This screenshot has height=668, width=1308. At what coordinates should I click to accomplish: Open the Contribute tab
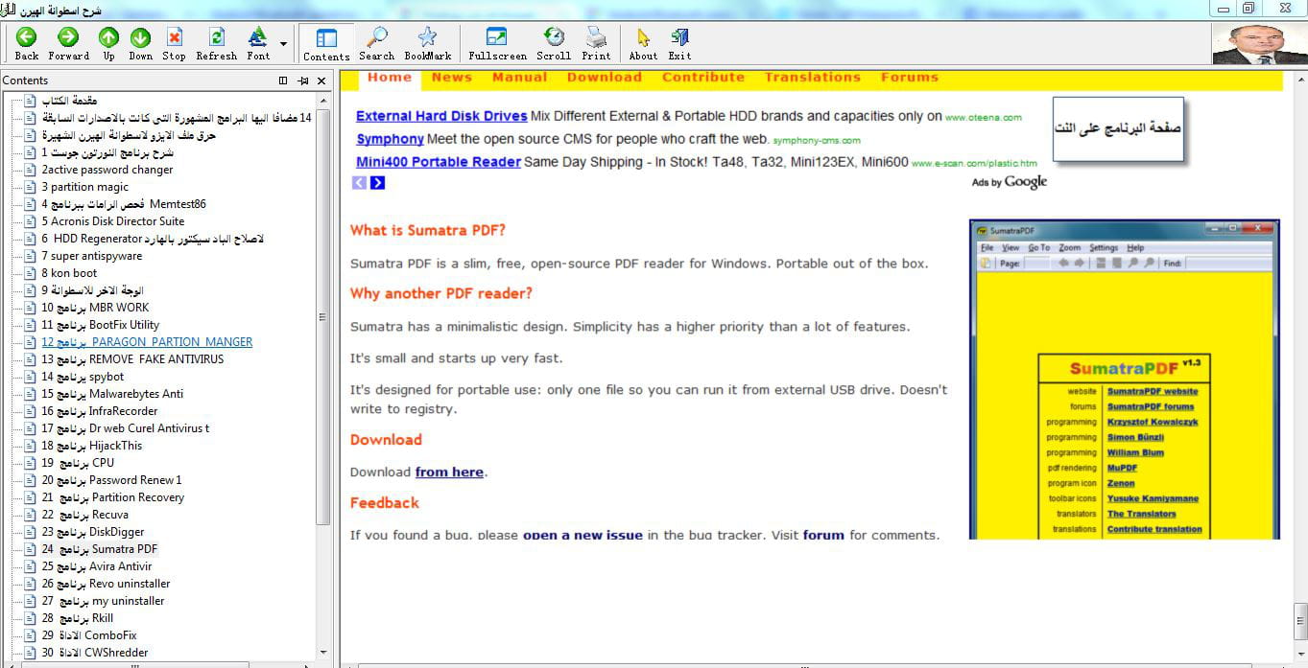point(703,78)
